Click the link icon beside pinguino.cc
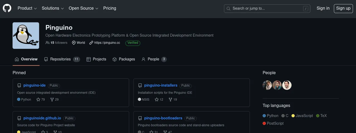356x133 pixels. tap(91, 43)
